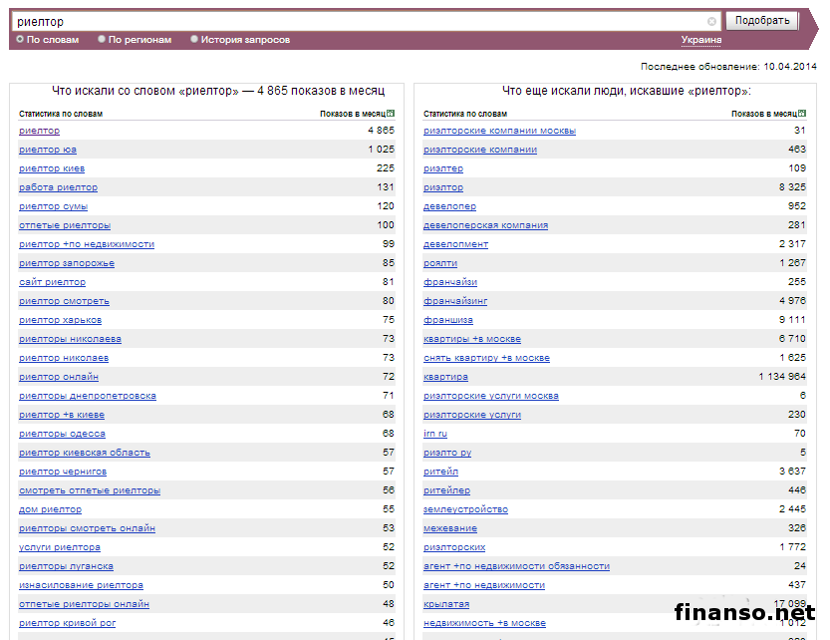Select the «История запросов» radio button
830x640 pixels.
194,40
